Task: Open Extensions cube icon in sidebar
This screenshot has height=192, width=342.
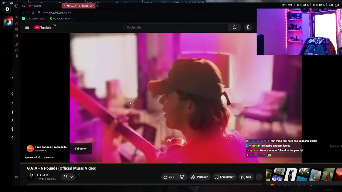Action: (x=16, y=50)
